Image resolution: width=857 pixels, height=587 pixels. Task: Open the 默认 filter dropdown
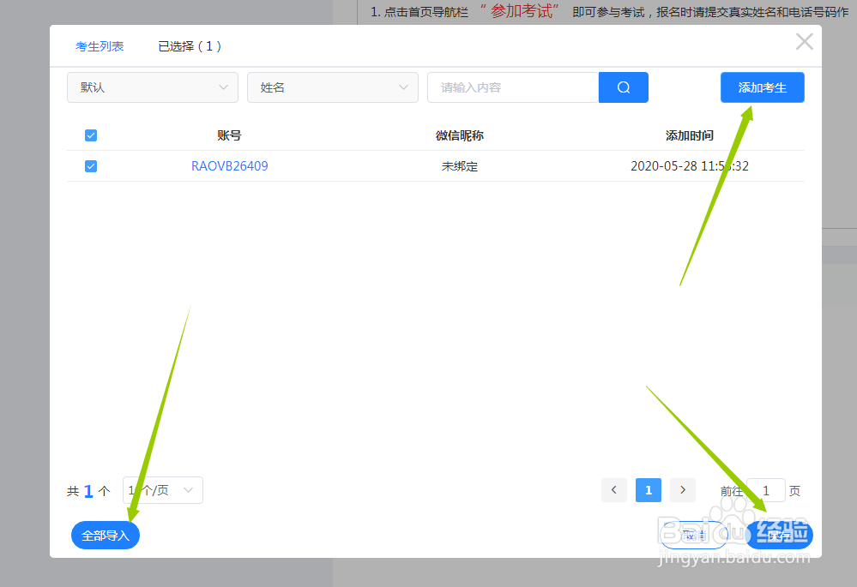point(152,87)
